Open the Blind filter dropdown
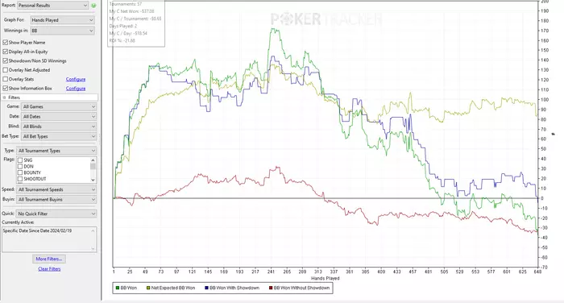The width and height of the screenshot is (564, 303). (x=59, y=127)
